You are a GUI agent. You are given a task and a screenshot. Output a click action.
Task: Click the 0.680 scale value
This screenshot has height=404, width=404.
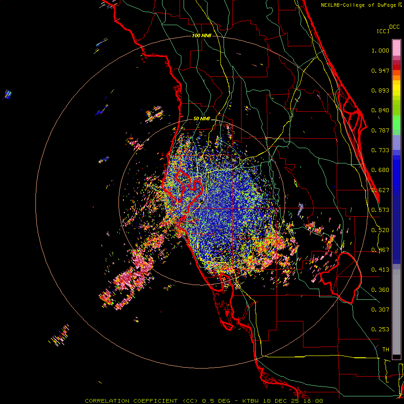tap(380, 170)
